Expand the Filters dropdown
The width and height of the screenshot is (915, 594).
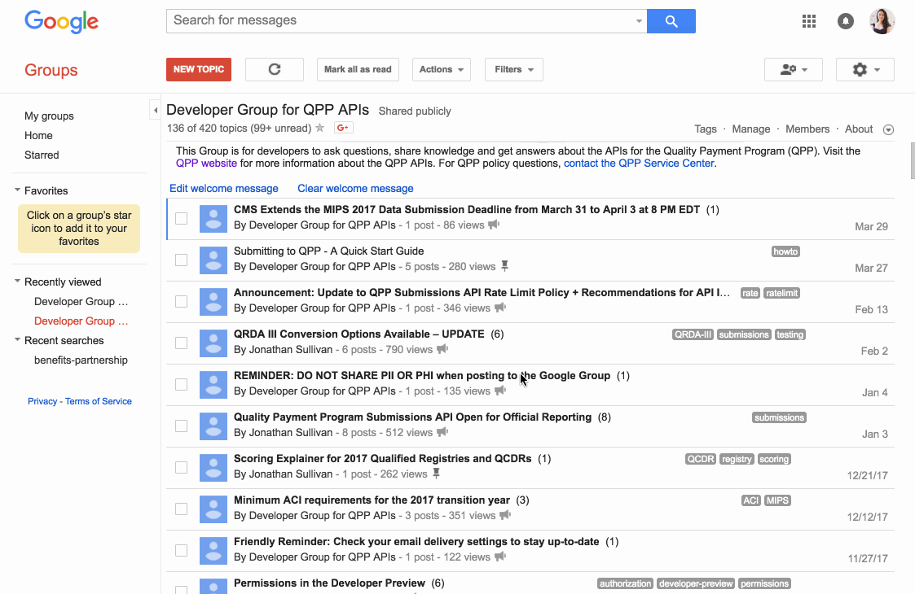pos(513,69)
